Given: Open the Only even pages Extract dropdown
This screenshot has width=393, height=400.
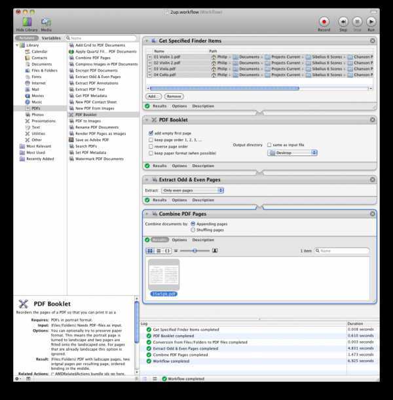Looking at the screenshot, I should 193,190.
